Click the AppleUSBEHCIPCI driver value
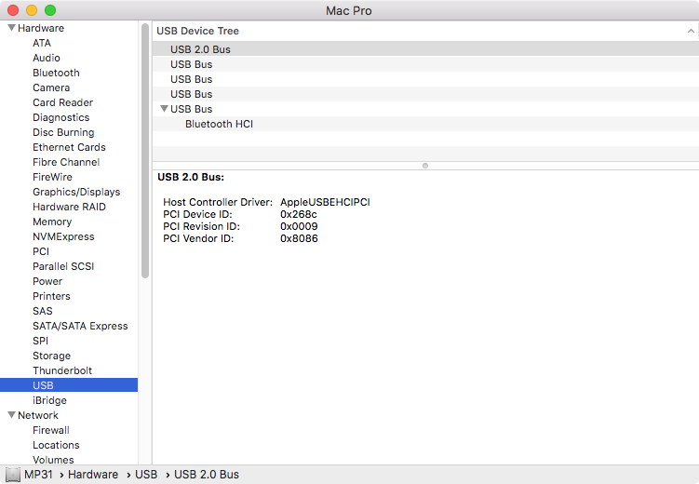Viewport: 699px width, 484px height. (325, 202)
